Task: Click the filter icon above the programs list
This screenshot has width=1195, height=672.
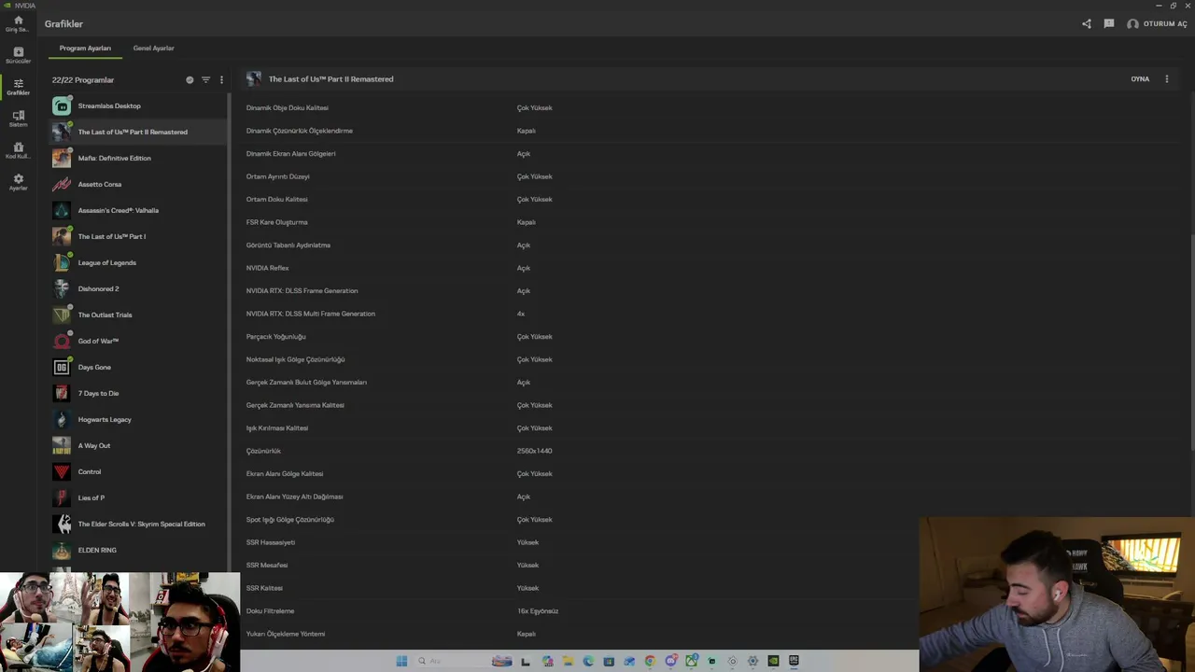Action: coord(206,80)
